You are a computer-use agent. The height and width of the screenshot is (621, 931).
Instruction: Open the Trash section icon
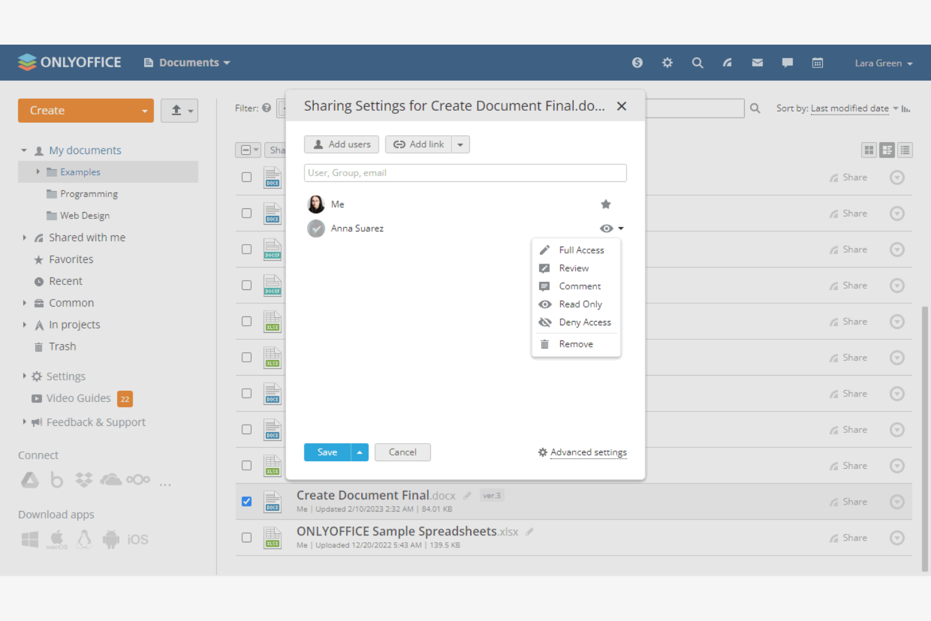38,347
